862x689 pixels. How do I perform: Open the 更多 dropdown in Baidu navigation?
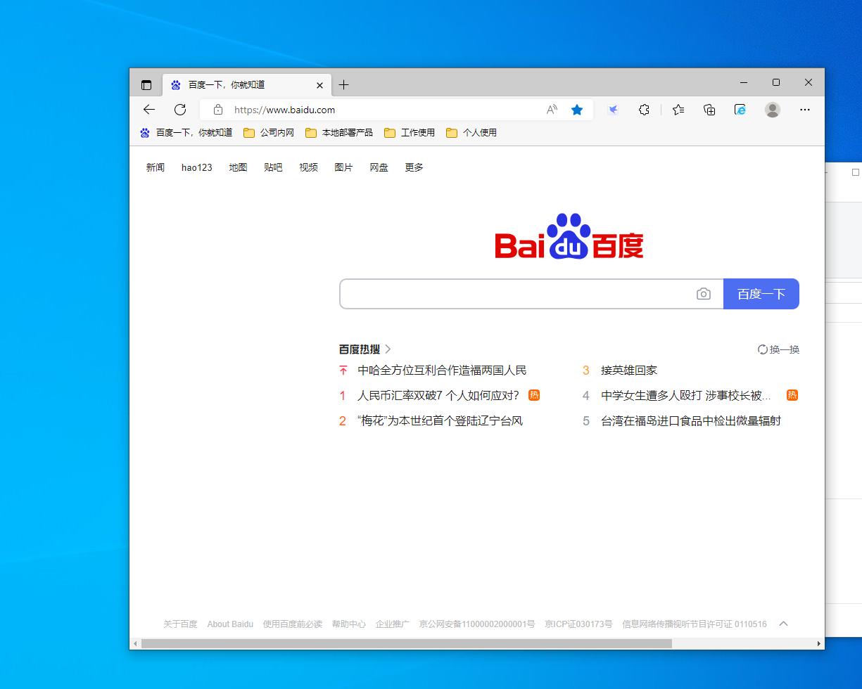pyautogui.click(x=414, y=167)
